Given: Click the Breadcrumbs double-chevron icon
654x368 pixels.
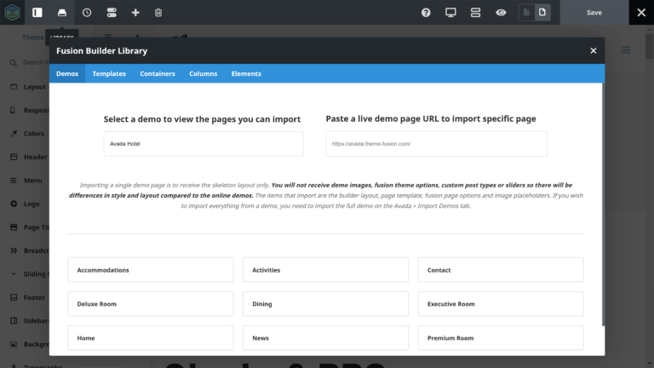Looking at the screenshot, I should (x=14, y=250).
